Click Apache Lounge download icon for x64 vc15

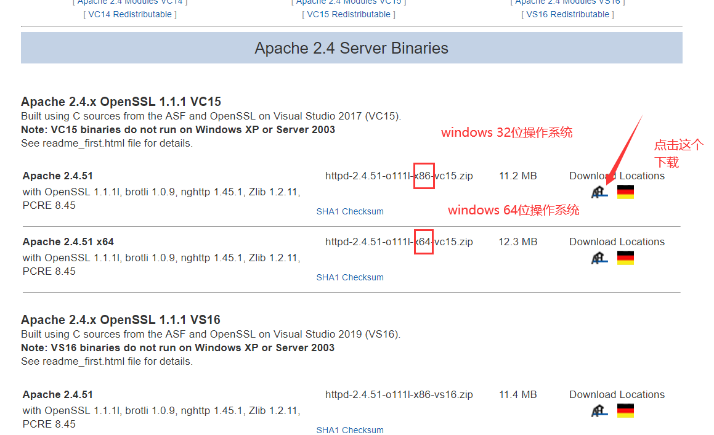click(x=599, y=258)
